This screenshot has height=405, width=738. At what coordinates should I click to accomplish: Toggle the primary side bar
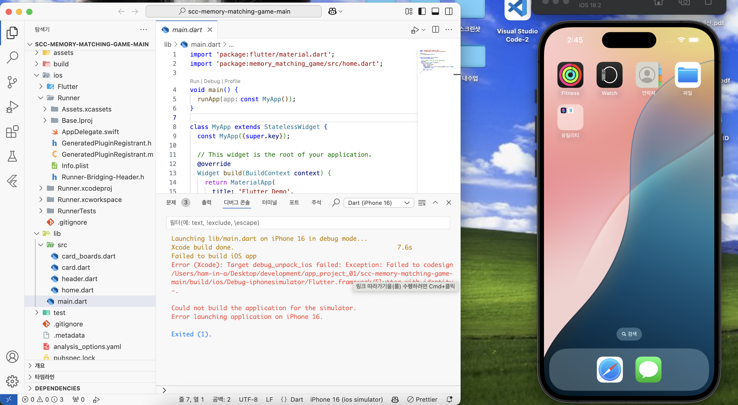tap(422, 12)
